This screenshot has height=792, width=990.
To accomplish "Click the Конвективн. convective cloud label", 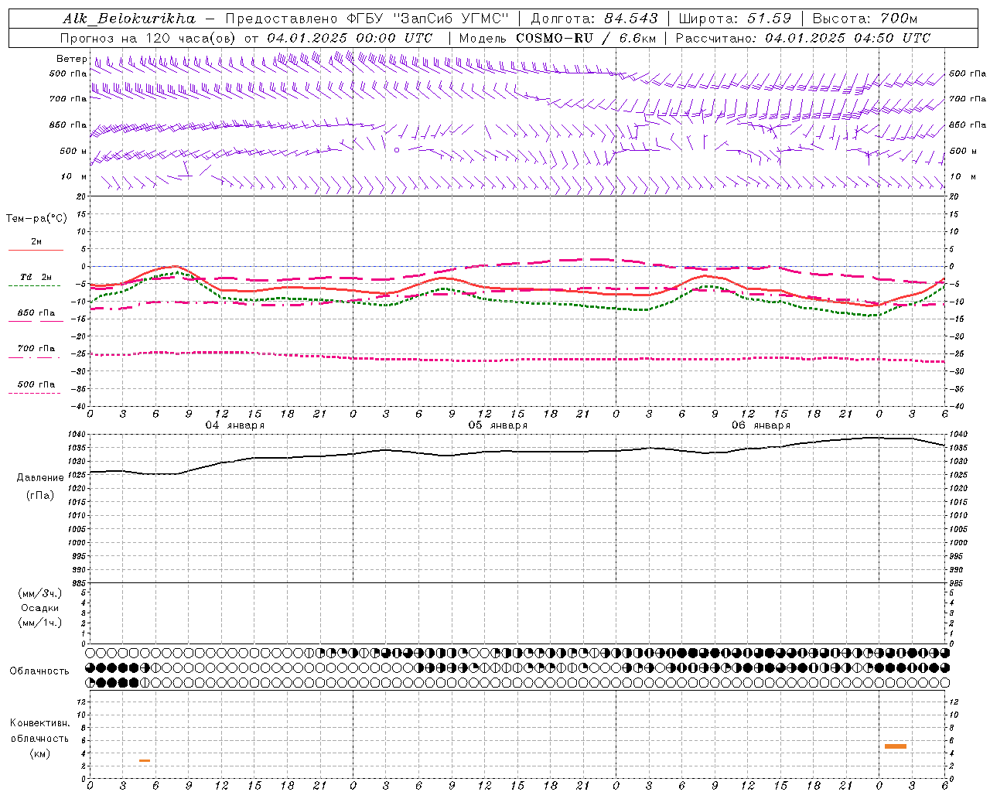I will pos(40,723).
